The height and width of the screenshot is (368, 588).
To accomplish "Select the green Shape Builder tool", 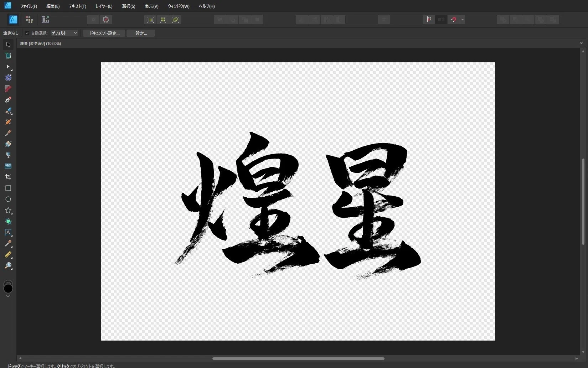I will 8,221.
